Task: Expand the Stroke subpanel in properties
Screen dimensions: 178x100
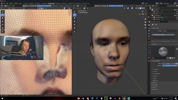Action: pyautogui.click(x=155, y=76)
